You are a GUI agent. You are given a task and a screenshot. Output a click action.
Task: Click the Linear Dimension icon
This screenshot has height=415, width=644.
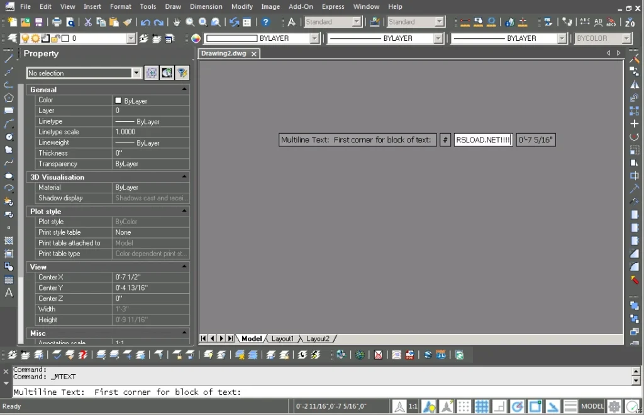click(x=465, y=22)
